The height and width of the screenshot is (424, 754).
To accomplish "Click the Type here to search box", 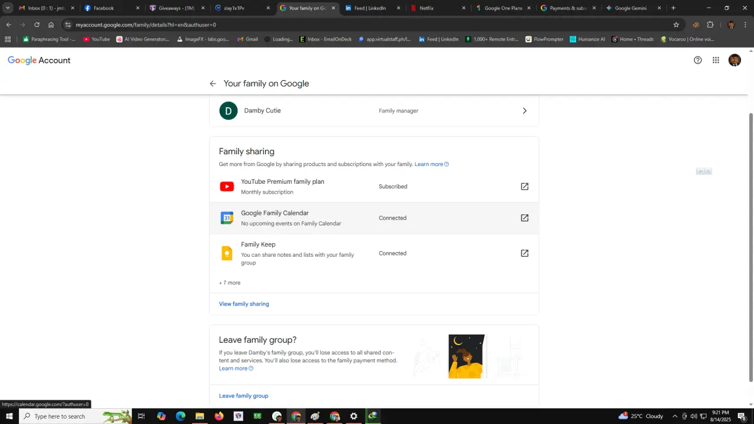I will [x=75, y=416].
